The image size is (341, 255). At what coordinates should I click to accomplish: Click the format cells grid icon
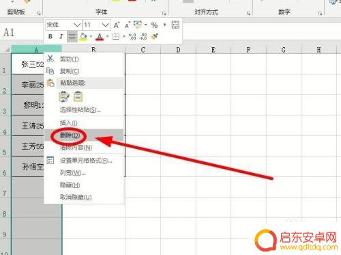tap(50, 160)
